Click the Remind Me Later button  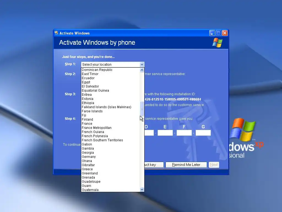[186, 165]
